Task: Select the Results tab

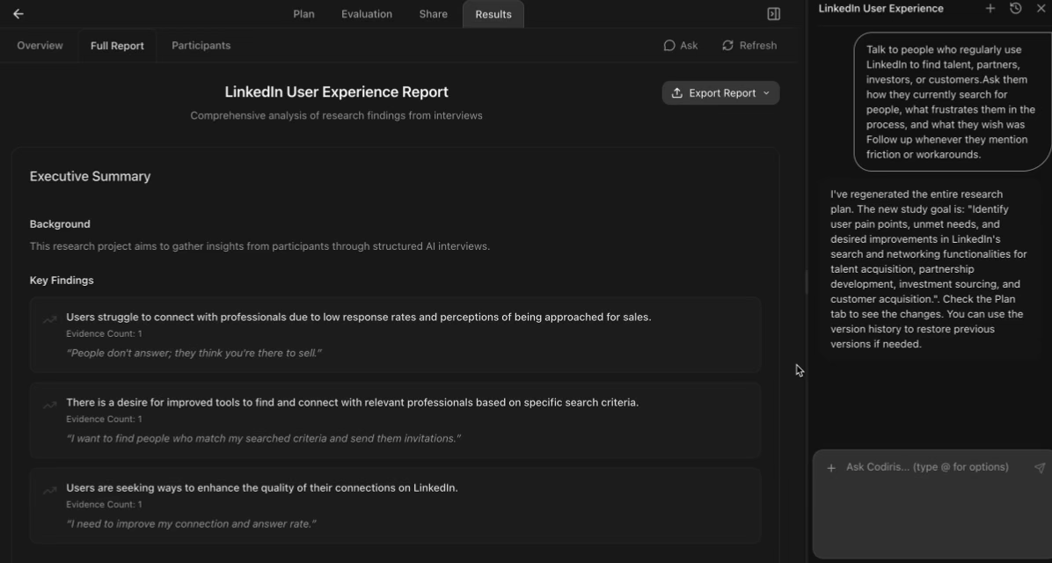Action: [x=493, y=14]
